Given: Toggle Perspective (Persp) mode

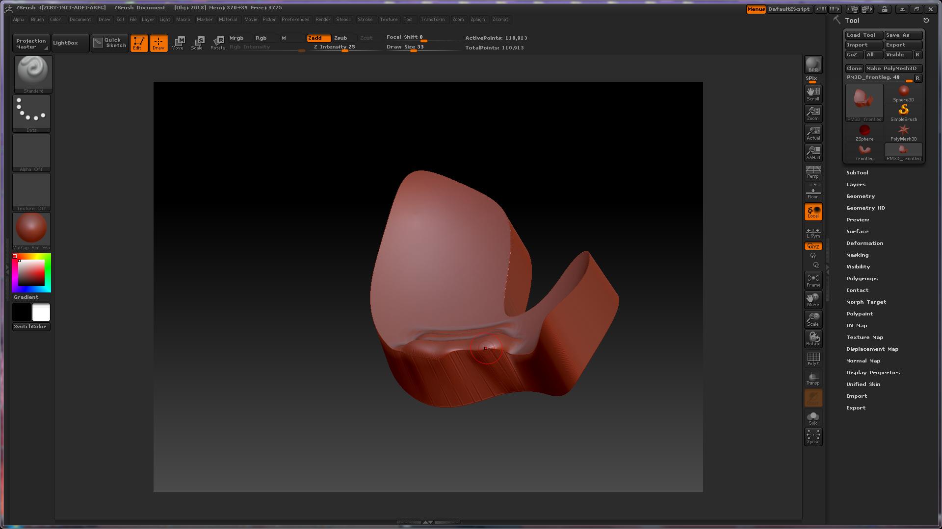Looking at the screenshot, I should (813, 172).
